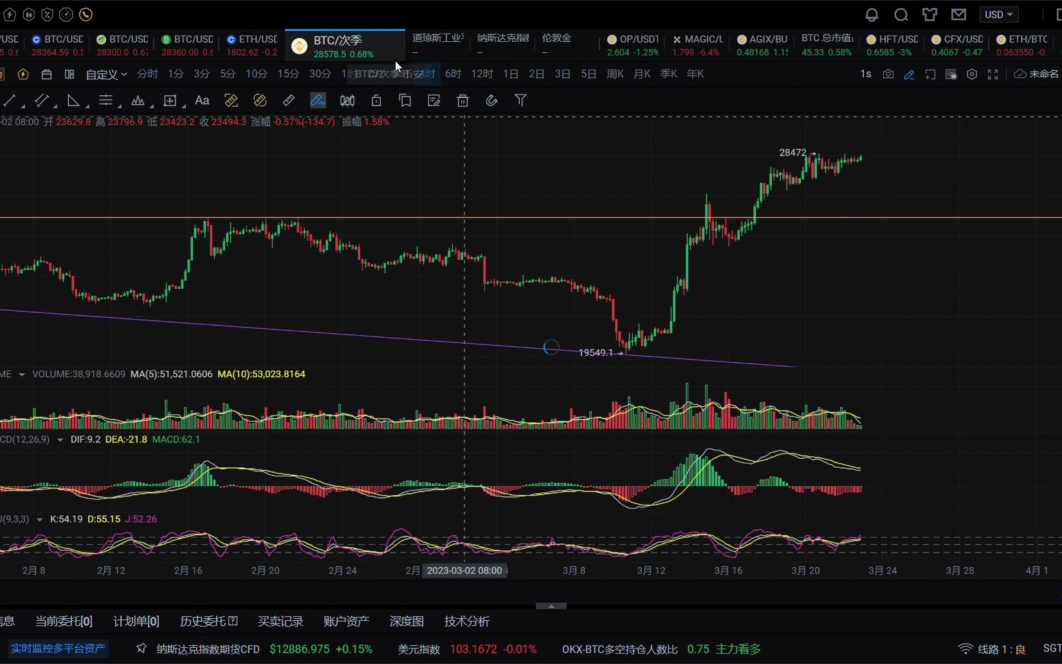Toggle the favorite star in status bar
This screenshot has height=664, width=1062.
tap(142, 649)
